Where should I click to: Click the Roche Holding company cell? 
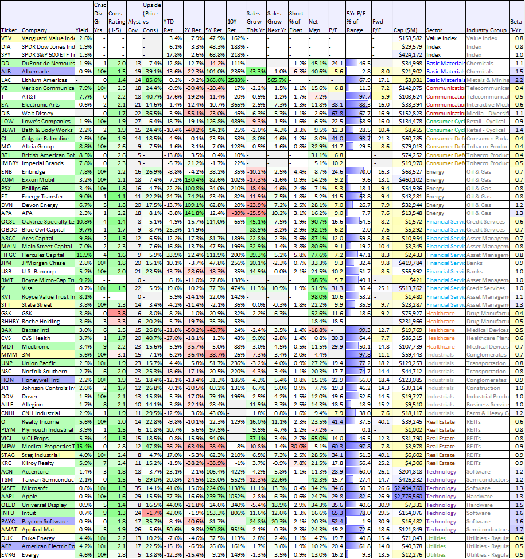point(48,321)
